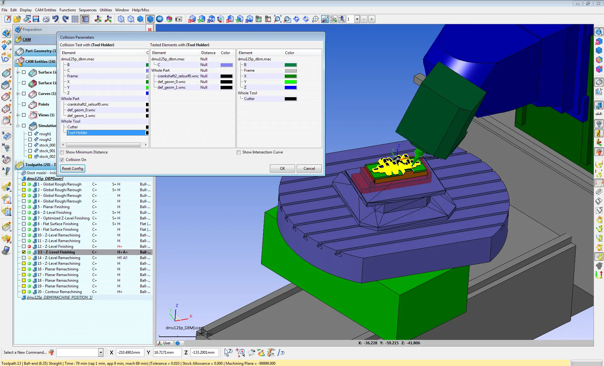Click the green Y axis color swatch
This screenshot has width=604, height=366.
point(291,81)
